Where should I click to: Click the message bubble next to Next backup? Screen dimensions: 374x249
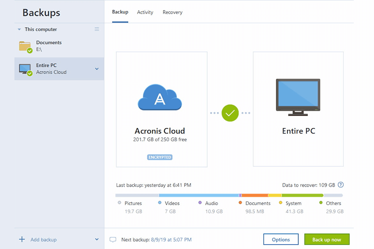[x=113, y=239]
